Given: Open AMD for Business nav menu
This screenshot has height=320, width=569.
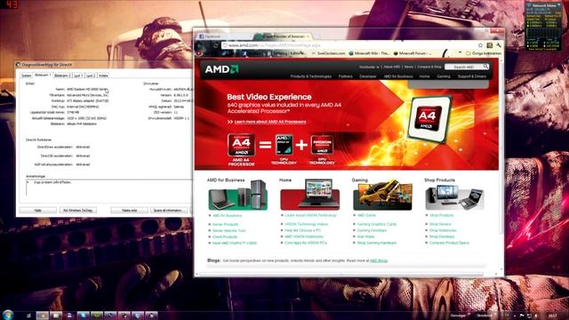Looking at the screenshot, I should tap(398, 76).
